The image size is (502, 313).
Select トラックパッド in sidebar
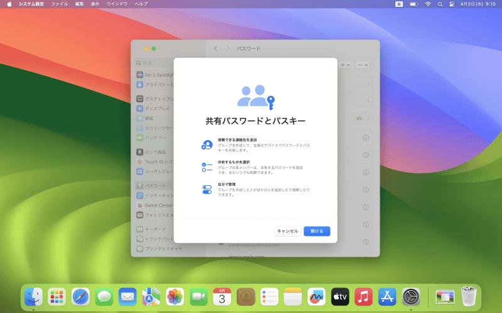click(155, 239)
